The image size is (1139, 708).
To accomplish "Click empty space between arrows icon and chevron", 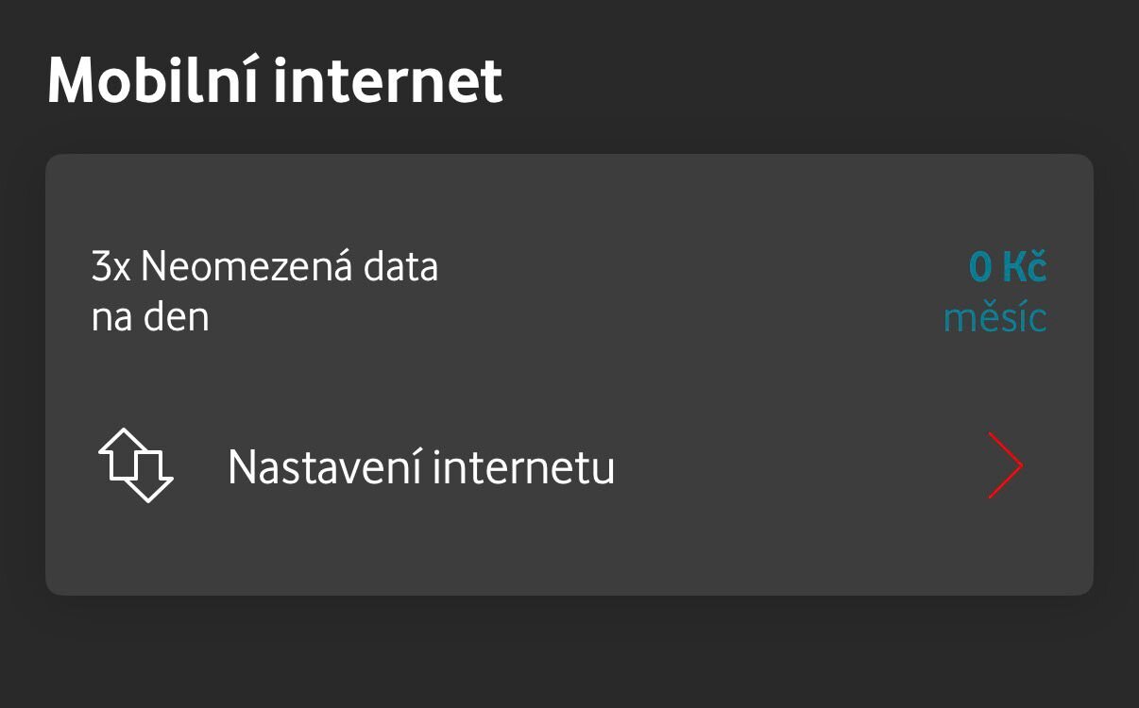I will (x=803, y=467).
